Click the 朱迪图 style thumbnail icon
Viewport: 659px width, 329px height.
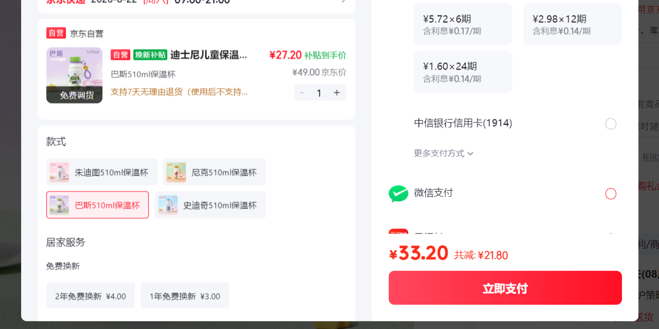[x=59, y=172]
